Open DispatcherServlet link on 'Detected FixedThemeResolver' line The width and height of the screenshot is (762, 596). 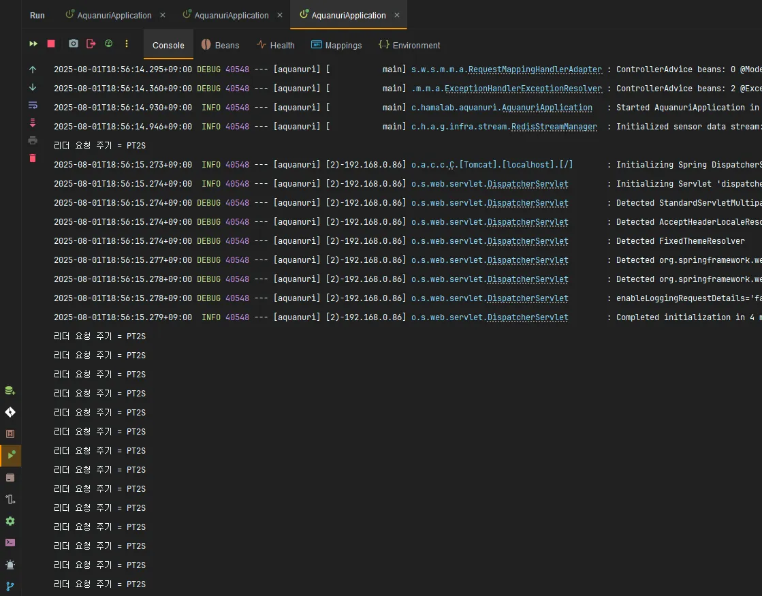[x=528, y=241]
